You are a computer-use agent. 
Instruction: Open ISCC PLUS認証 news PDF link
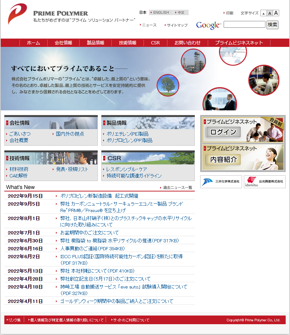coord(122,260)
